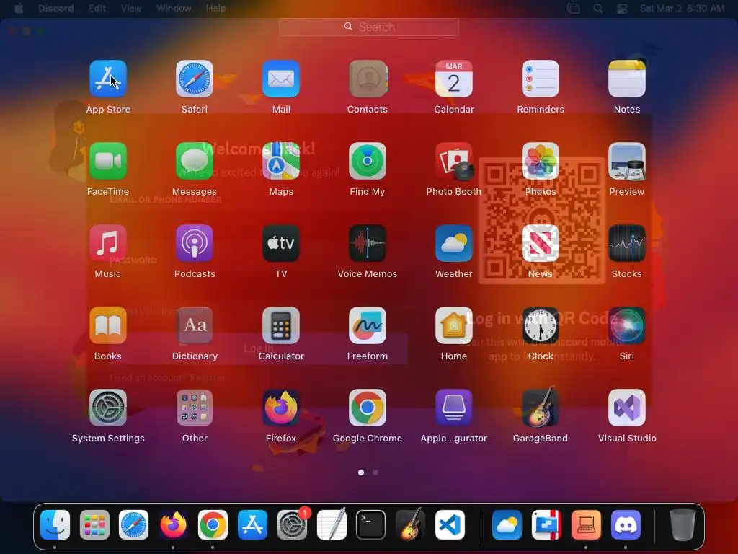
Task: Start FaceTime app
Action: pyautogui.click(x=108, y=161)
